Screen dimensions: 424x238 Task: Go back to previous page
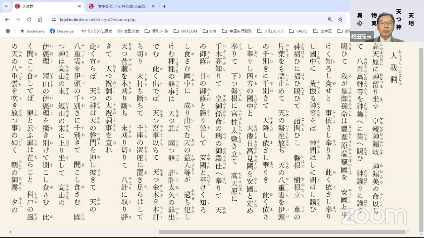[7, 20]
